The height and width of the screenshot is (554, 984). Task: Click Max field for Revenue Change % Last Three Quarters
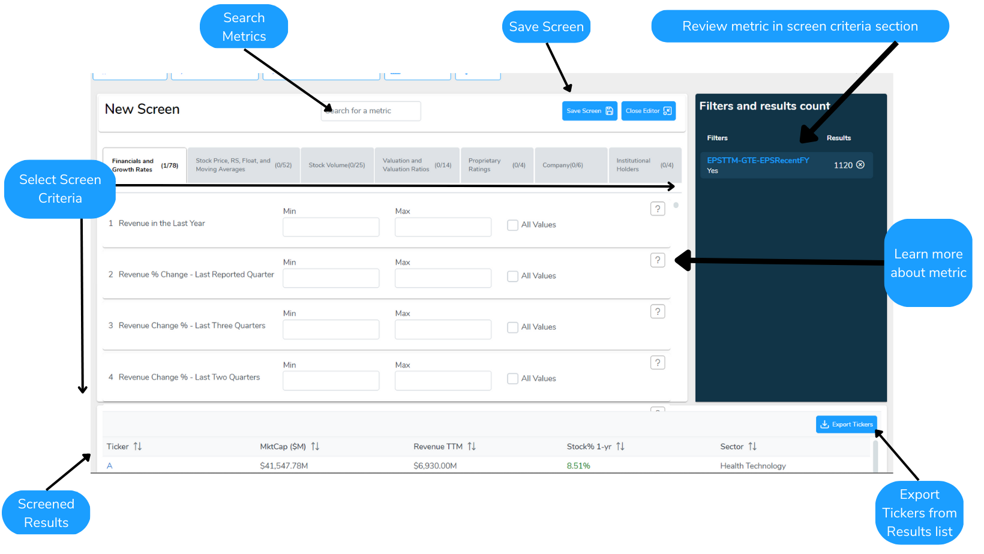point(443,329)
